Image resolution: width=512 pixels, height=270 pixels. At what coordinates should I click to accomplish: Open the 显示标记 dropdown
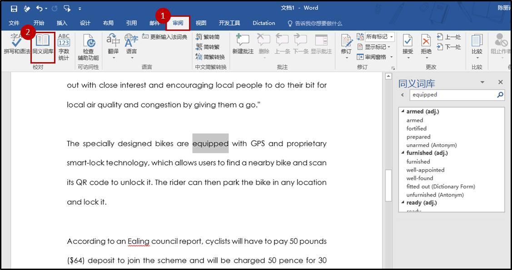(374, 47)
